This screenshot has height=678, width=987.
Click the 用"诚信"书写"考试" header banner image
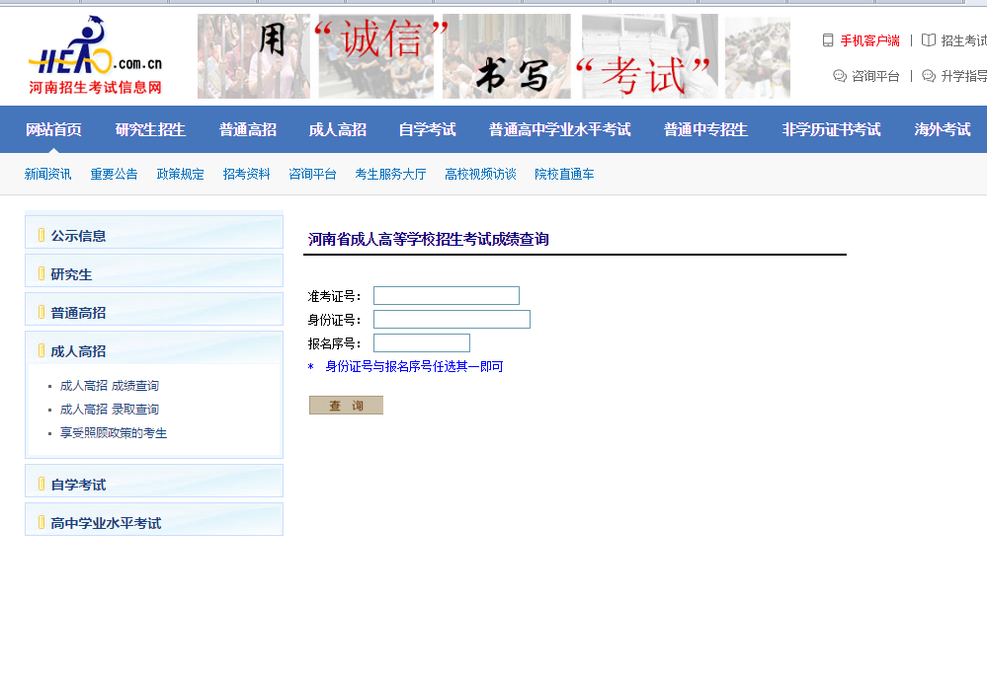(494, 56)
